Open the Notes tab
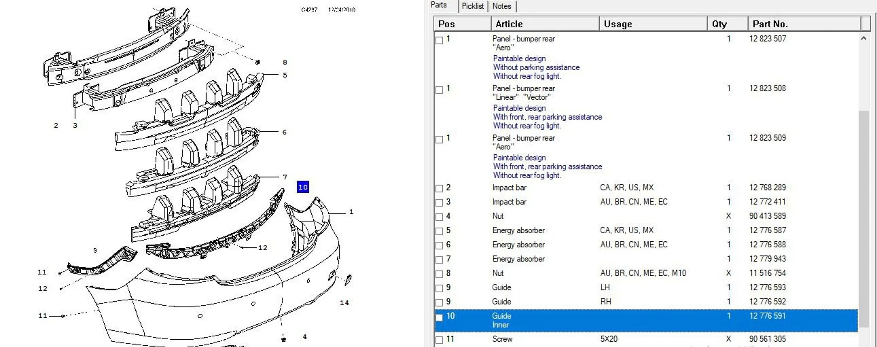The height and width of the screenshot is (347, 877). tap(502, 6)
